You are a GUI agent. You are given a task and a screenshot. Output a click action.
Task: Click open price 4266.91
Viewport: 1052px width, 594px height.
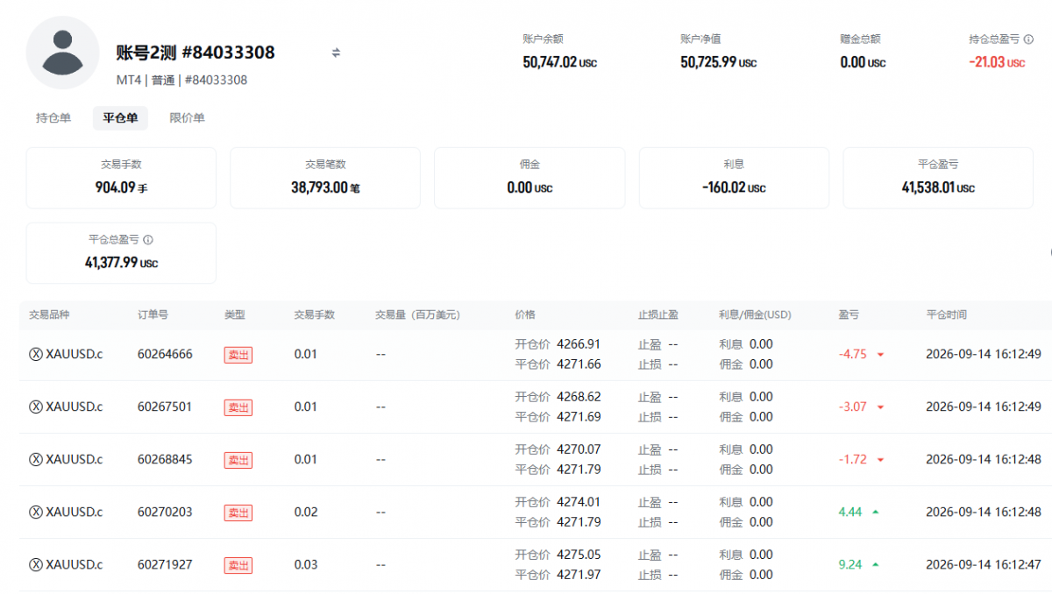pyautogui.click(x=579, y=344)
